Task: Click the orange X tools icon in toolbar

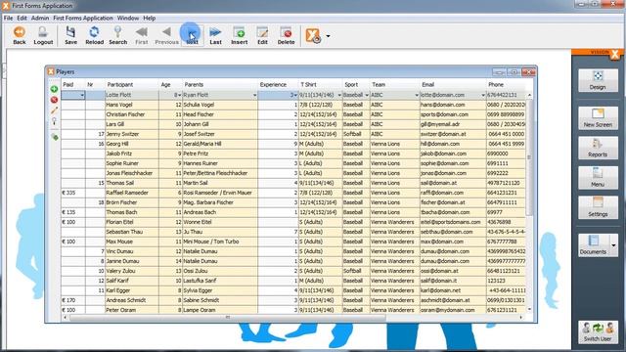Action: (x=313, y=35)
